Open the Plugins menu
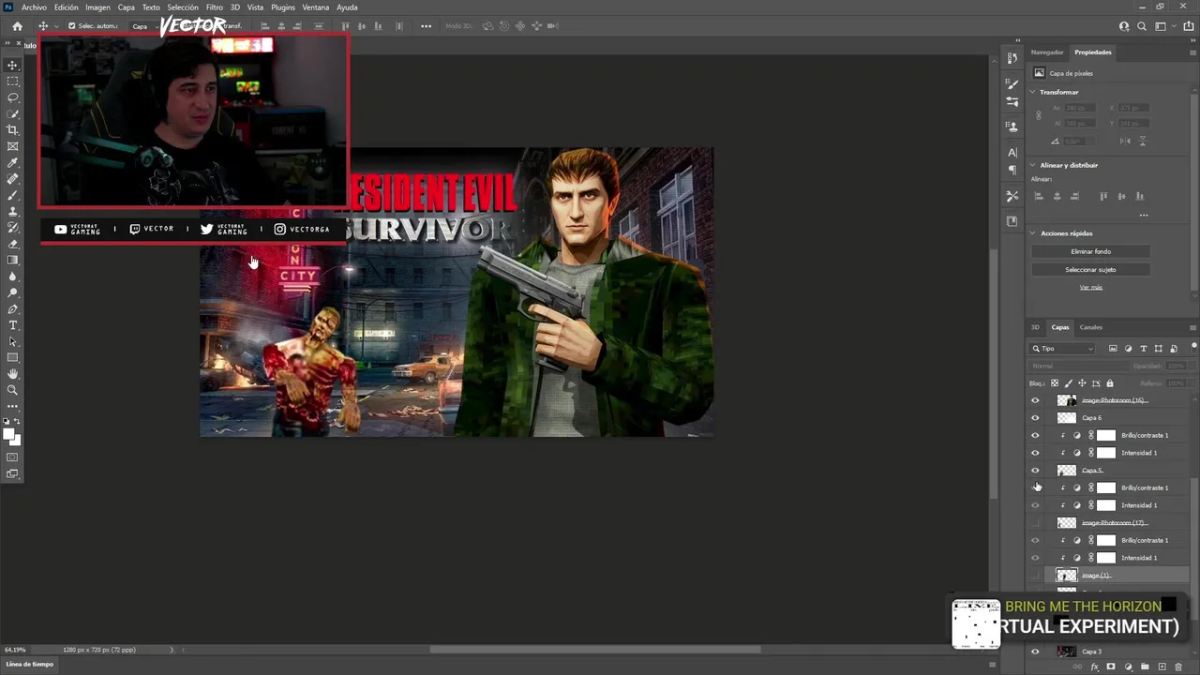The image size is (1200, 675). (283, 7)
